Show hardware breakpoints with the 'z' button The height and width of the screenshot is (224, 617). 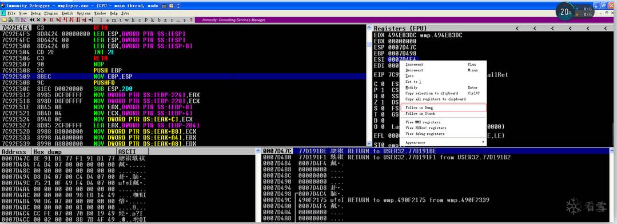tap(165, 20)
